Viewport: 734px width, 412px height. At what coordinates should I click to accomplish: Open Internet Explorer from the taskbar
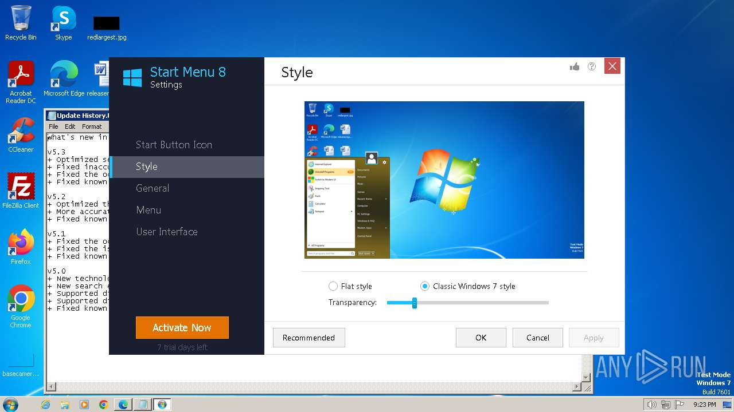pos(46,405)
